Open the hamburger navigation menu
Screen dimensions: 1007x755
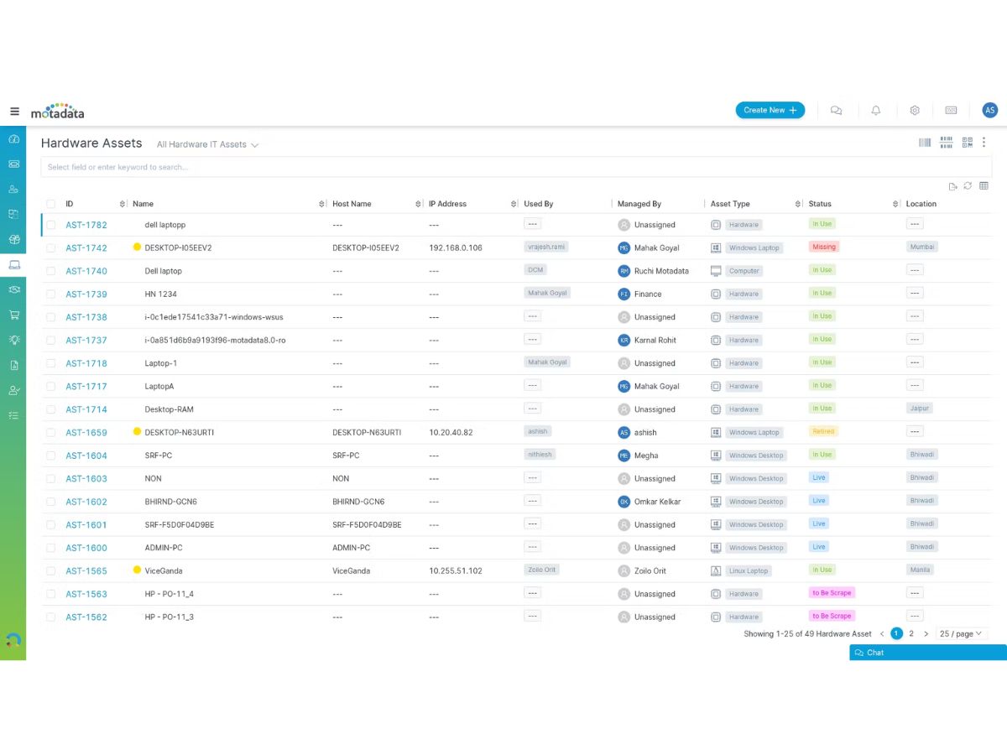pos(14,111)
